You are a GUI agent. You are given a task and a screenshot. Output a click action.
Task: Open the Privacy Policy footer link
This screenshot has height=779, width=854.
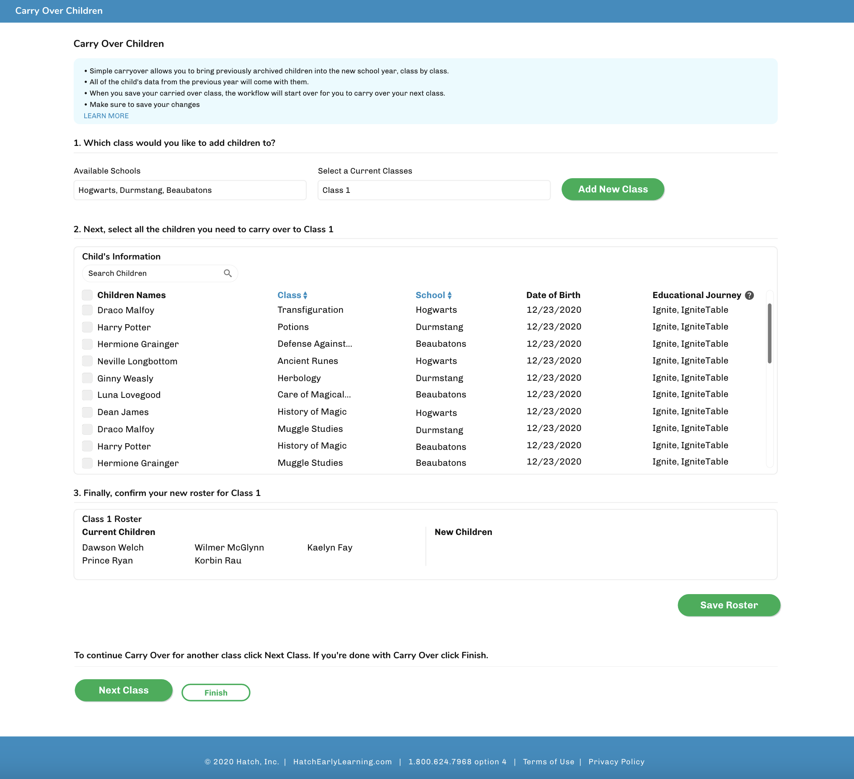coord(616,762)
